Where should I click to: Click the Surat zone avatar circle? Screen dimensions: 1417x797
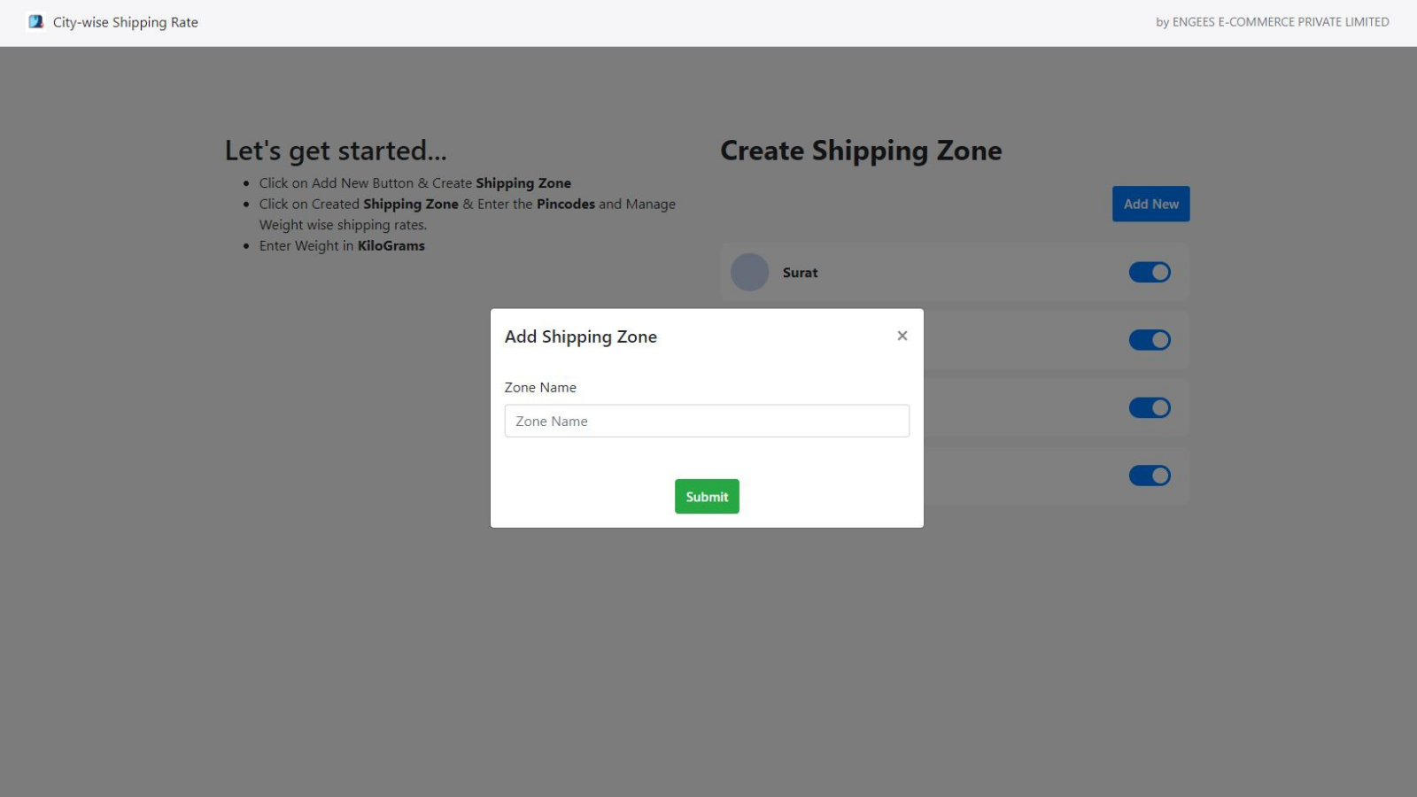[x=749, y=272]
